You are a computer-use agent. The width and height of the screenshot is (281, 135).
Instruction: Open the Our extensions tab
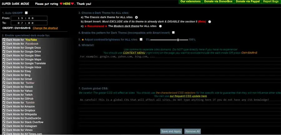[x=190, y=2]
